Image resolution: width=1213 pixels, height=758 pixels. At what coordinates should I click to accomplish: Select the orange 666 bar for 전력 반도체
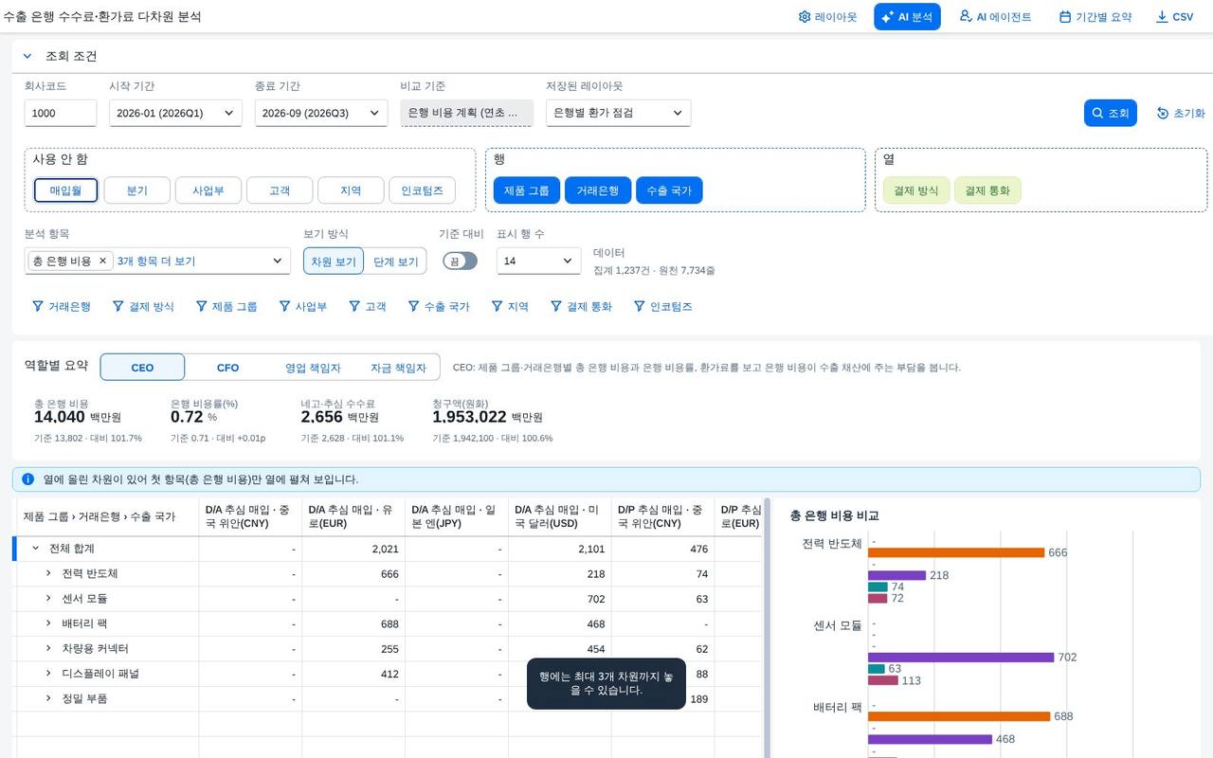click(956, 552)
